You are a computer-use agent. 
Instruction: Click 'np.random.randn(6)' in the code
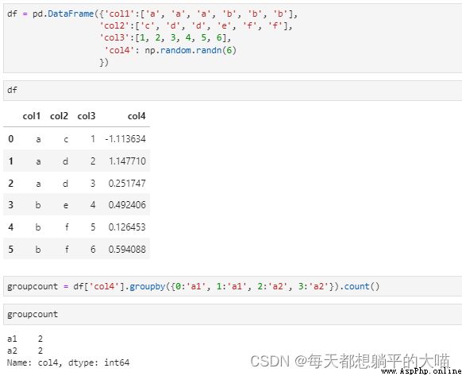point(191,50)
